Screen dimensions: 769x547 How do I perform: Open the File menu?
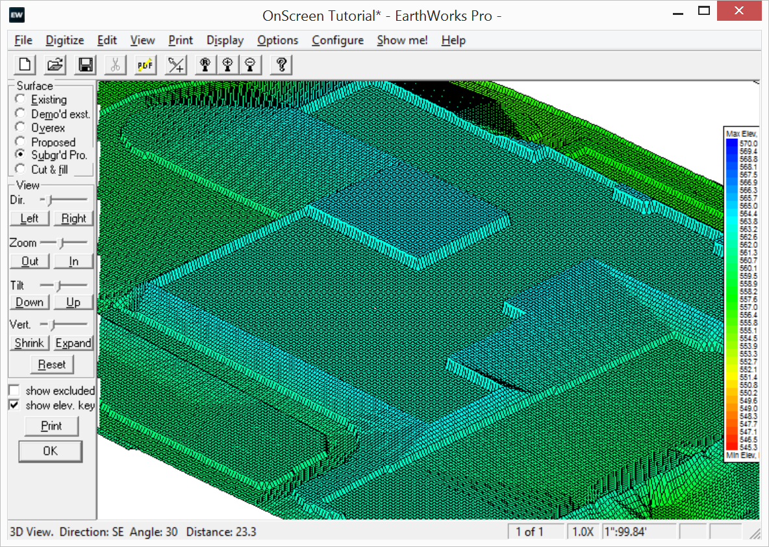pyautogui.click(x=23, y=40)
